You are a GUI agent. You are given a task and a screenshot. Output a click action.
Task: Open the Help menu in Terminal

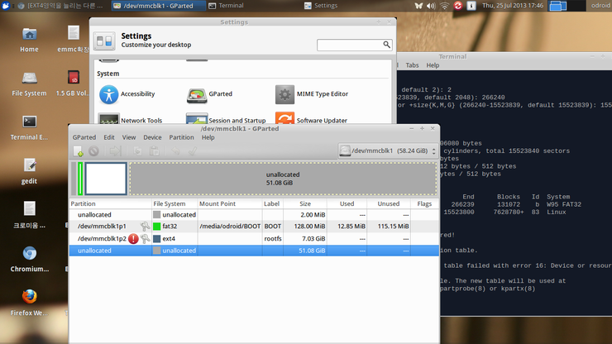tap(432, 65)
